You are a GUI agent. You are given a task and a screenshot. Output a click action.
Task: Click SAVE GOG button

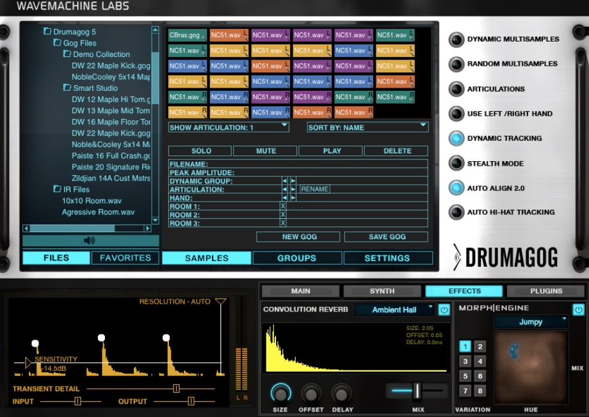click(386, 237)
